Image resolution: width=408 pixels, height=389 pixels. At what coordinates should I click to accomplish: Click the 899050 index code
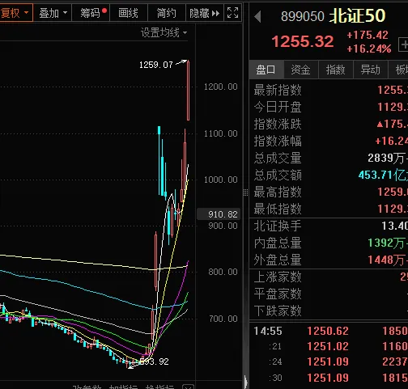303,16
